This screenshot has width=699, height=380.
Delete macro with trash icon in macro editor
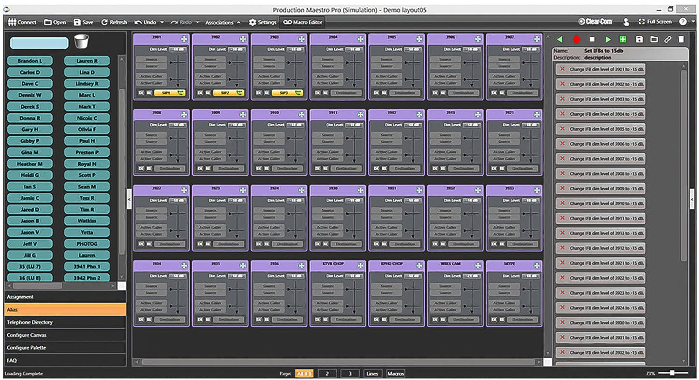coord(681,40)
